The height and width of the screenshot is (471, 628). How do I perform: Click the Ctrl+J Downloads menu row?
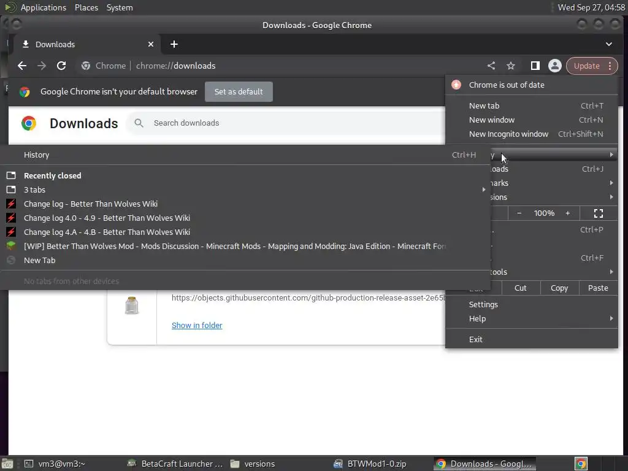pos(554,169)
